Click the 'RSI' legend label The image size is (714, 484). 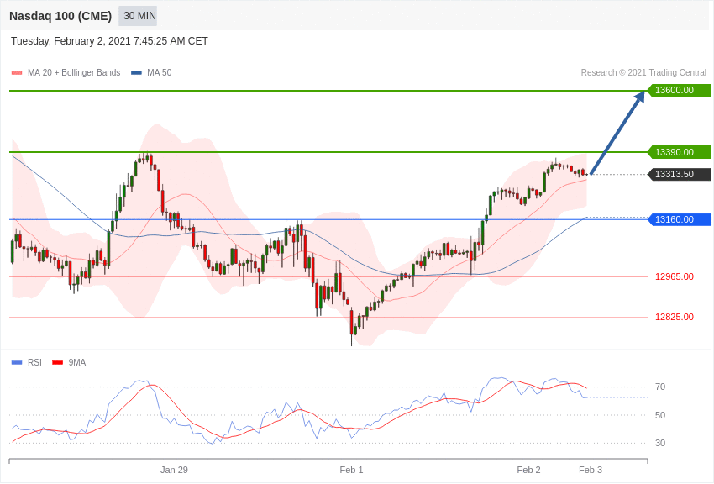[34, 362]
